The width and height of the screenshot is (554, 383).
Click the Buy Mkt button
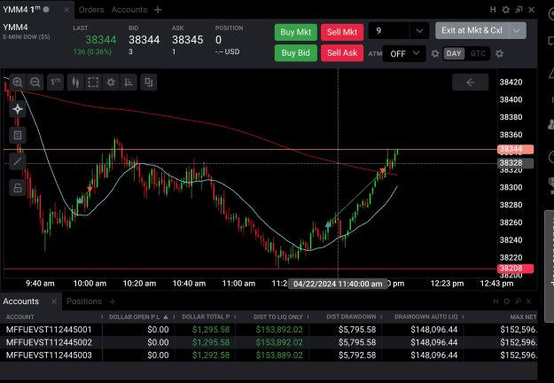pyautogui.click(x=296, y=32)
